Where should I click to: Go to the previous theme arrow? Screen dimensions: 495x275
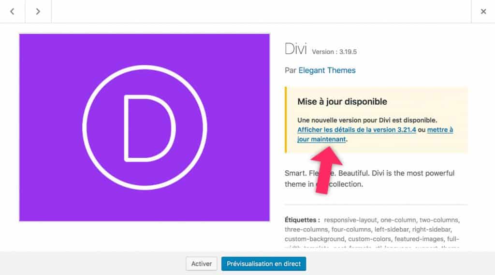coord(12,12)
